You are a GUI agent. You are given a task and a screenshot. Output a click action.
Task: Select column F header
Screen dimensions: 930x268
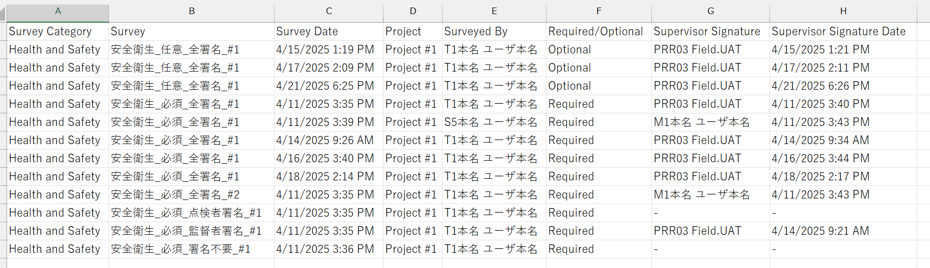click(599, 11)
